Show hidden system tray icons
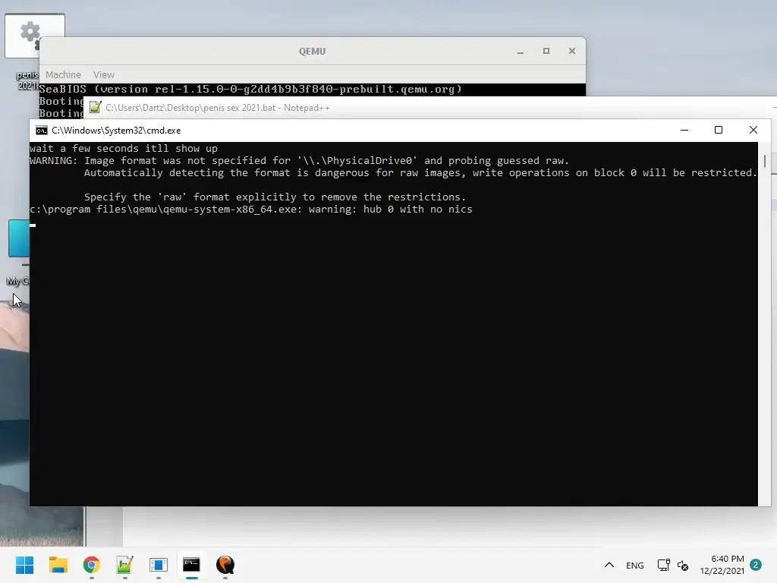777x583 pixels. [609, 565]
